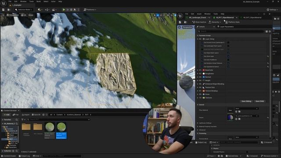Toggle override checkbox for Use Landscape Paint Layers
This screenshot has width=281, height=158.
click(x=202, y=46)
